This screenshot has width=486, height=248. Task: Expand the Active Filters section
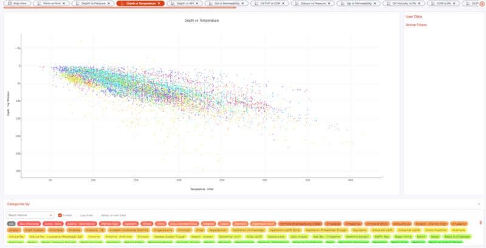(416, 25)
